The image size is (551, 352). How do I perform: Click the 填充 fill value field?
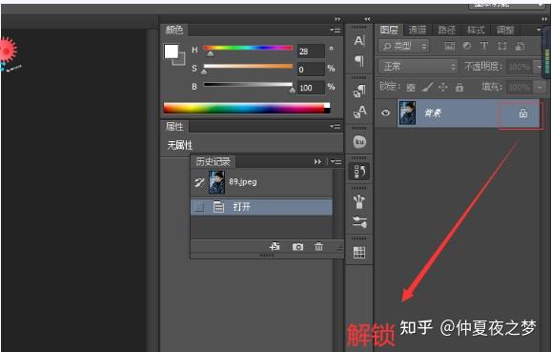(520, 87)
